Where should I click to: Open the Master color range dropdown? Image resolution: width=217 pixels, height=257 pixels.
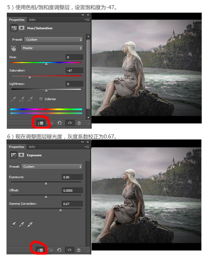[x=52, y=48]
